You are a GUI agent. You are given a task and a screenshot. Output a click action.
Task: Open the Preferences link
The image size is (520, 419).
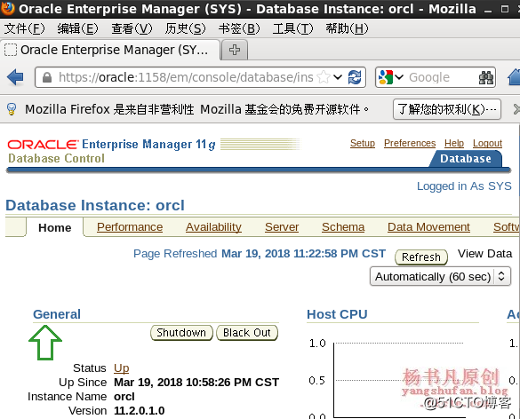point(410,143)
